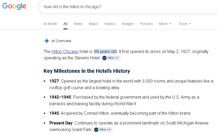Follow the Hilton Chicago link
The width and height of the screenshot is (217, 135).
point(65,51)
